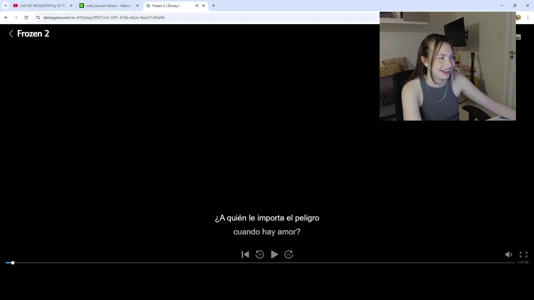The height and width of the screenshot is (300, 534).
Task: View site information icon in address bar
Action: tap(38, 17)
